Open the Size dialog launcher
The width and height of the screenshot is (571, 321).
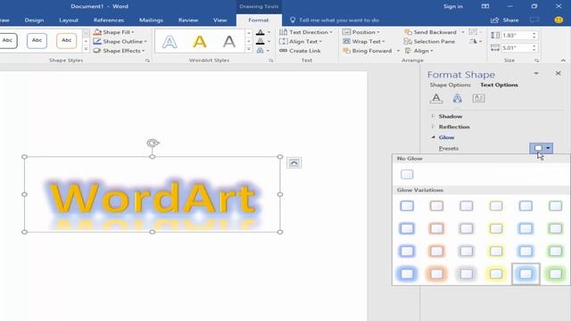[x=537, y=61]
